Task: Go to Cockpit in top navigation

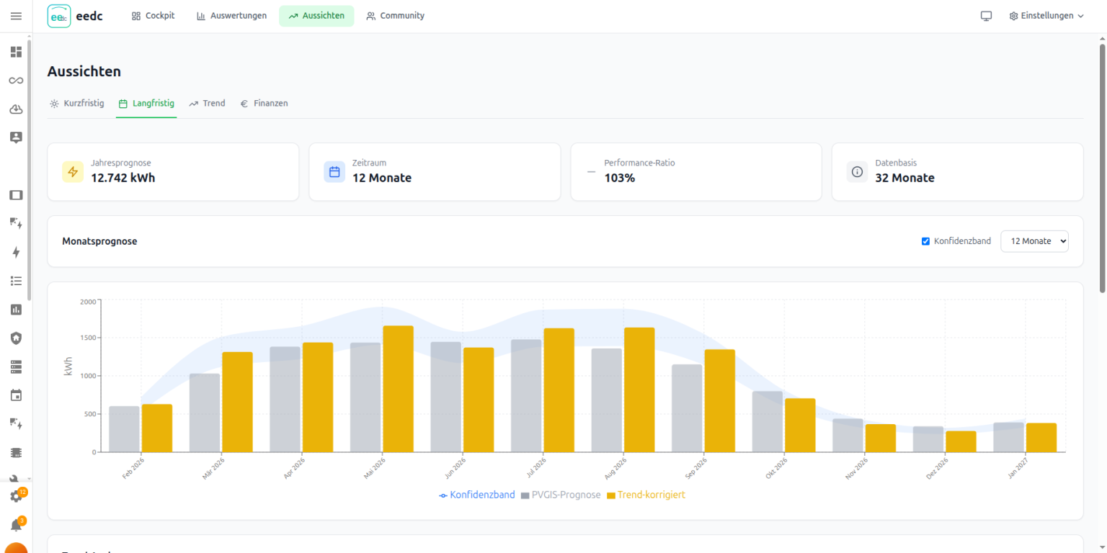Action: [x=153, y=16]
